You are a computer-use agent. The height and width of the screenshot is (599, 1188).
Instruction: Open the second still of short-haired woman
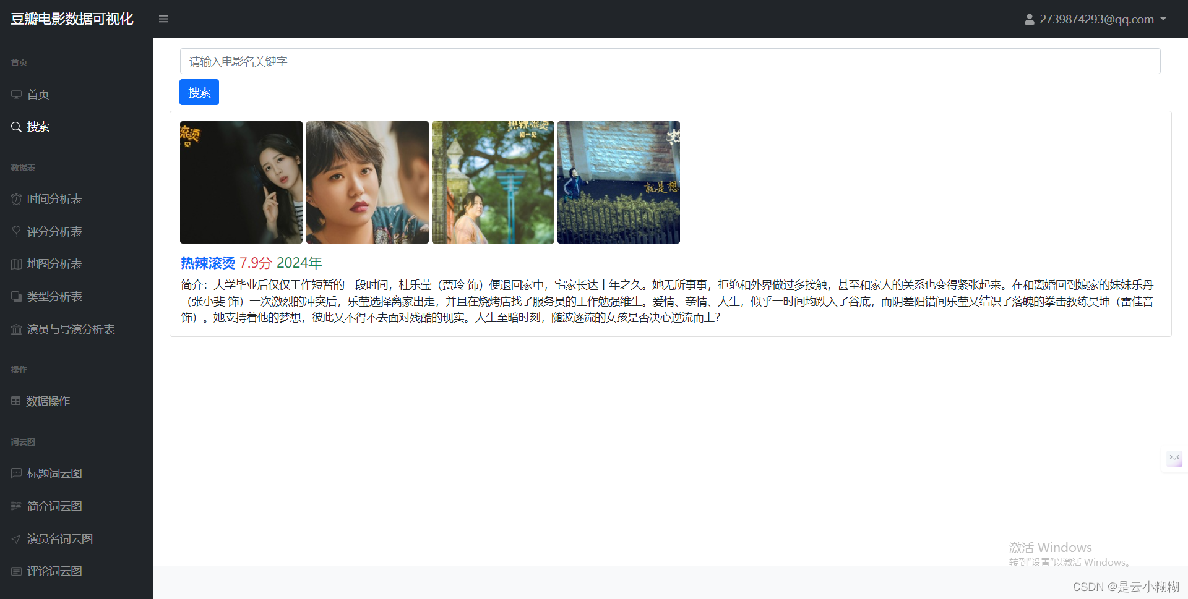point(368,182)
